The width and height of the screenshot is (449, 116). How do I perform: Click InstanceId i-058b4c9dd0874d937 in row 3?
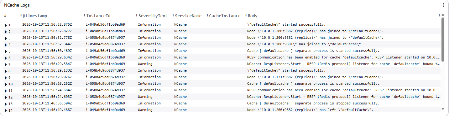106,38
